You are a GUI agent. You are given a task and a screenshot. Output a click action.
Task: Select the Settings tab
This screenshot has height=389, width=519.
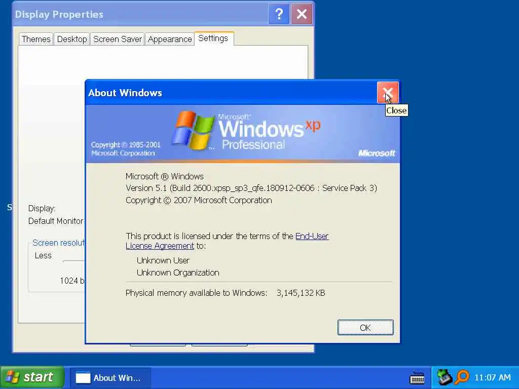[213, 38]
